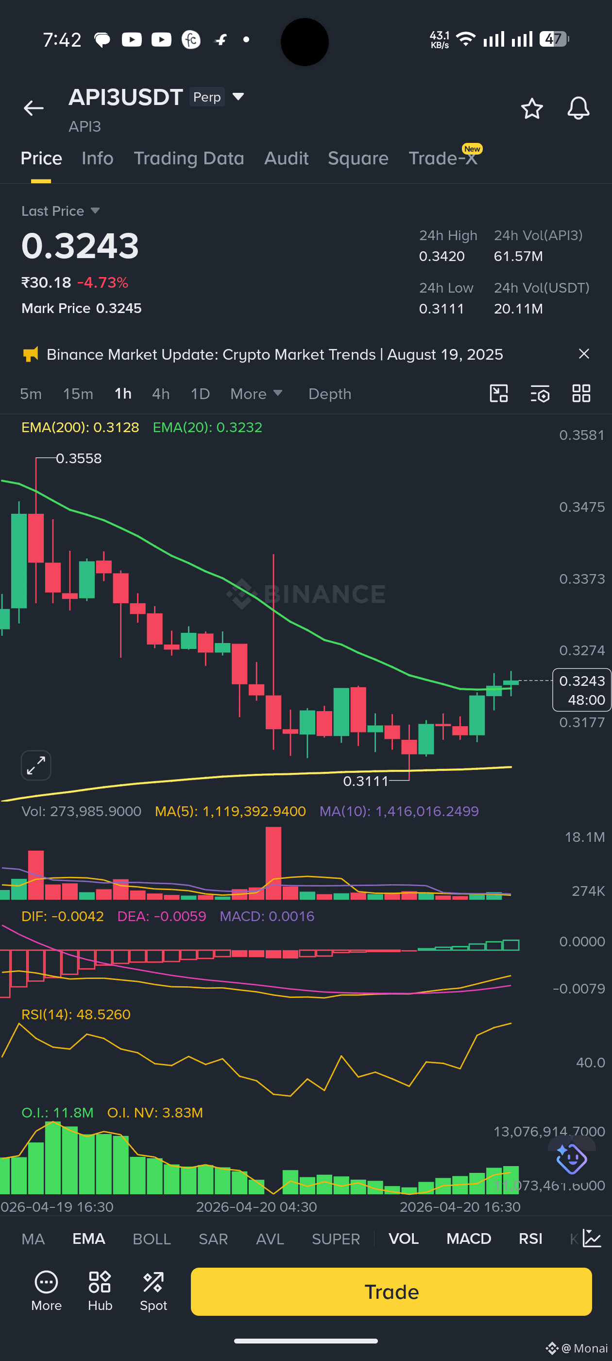Tap the Mark Price 0.3245 text
Viewport: 612px width, 1361px height.
pyautogui.click(x=81, y=308)
